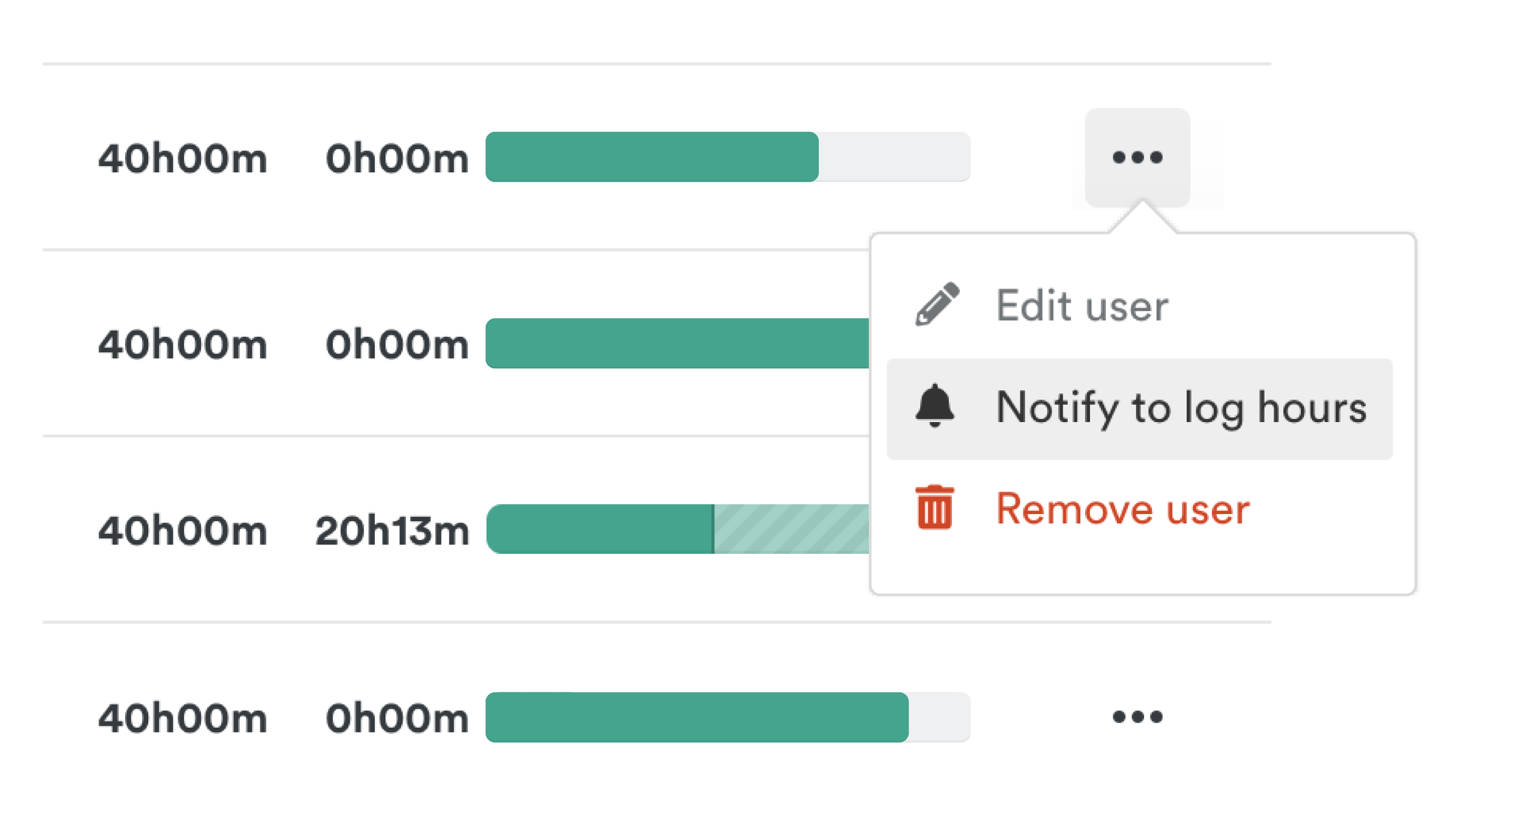The width and height of the screenshot is (1530, 833).
Task: Click 40h00m next to 20h13m
Action: [x=182, y=530]
